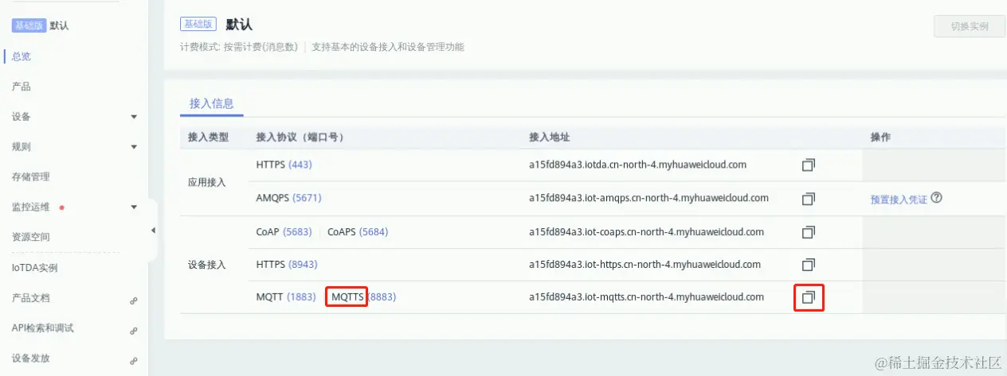The width and height of the screenshot is (1007, 376).
Task: Click the 支持基本的设备接入和设备管理功能 description
Action: point(388,47)
